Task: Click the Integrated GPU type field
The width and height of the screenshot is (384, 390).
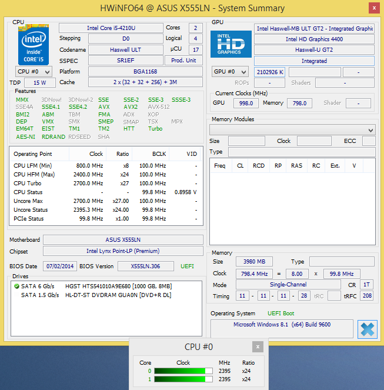Action: (314, 61)
